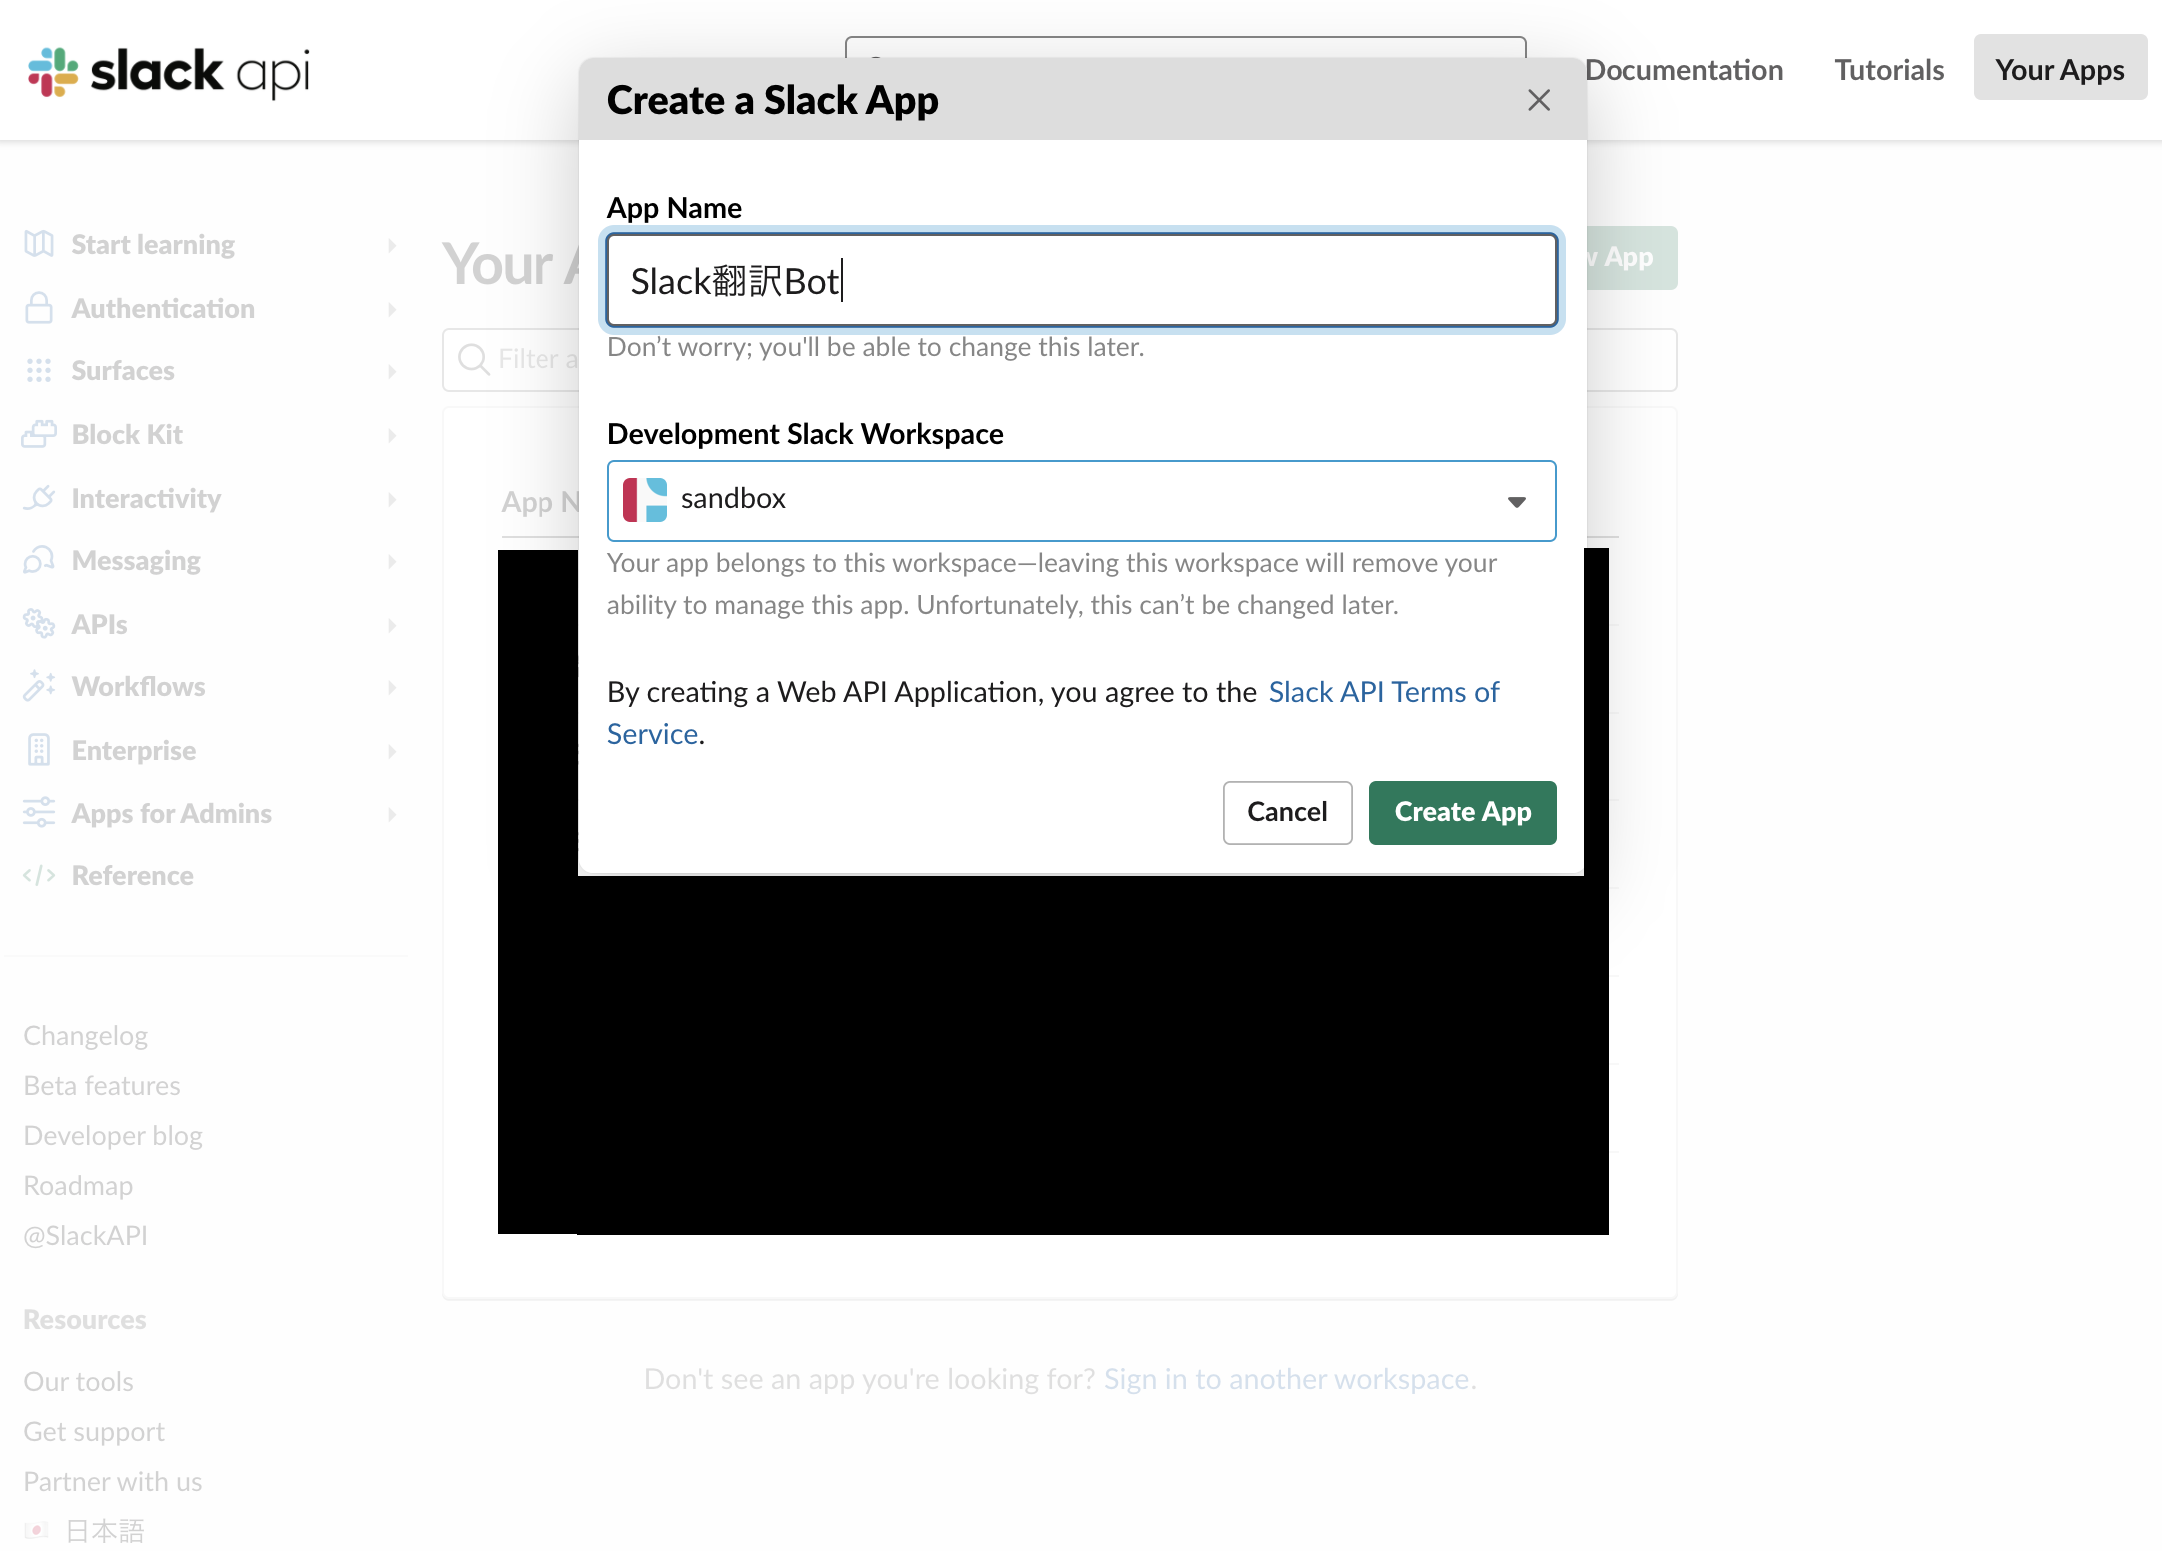
Task: Expand the Messaging section arrow
Action: [392, 561]
